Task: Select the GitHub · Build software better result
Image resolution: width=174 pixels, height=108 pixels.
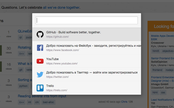Action: coord(86,34)
